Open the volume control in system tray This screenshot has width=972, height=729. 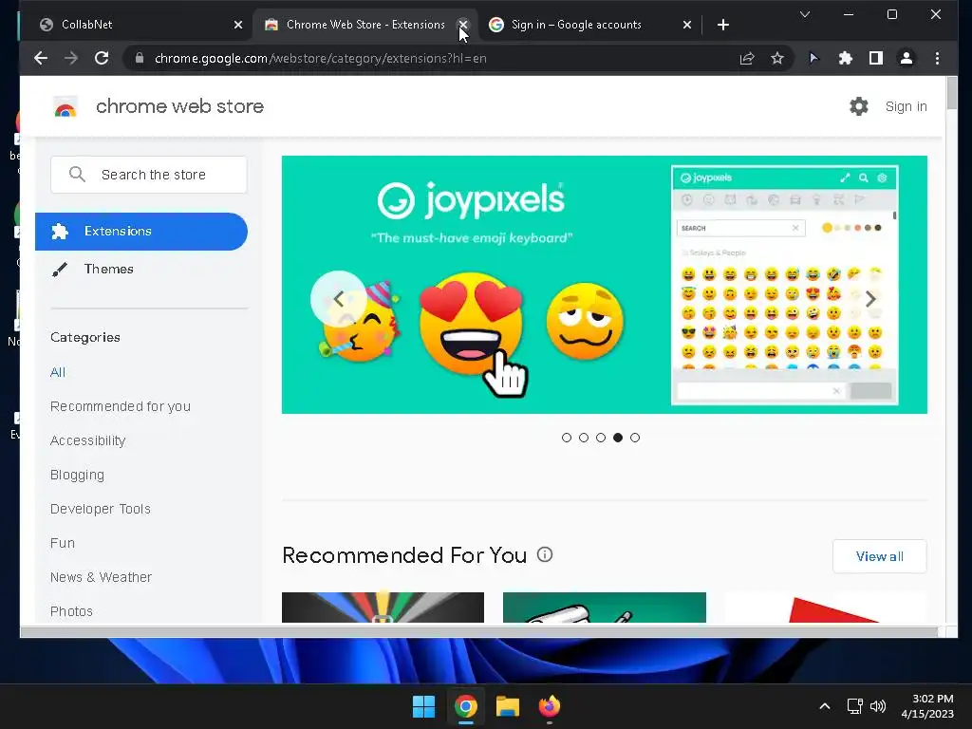(x=878, y=706)
